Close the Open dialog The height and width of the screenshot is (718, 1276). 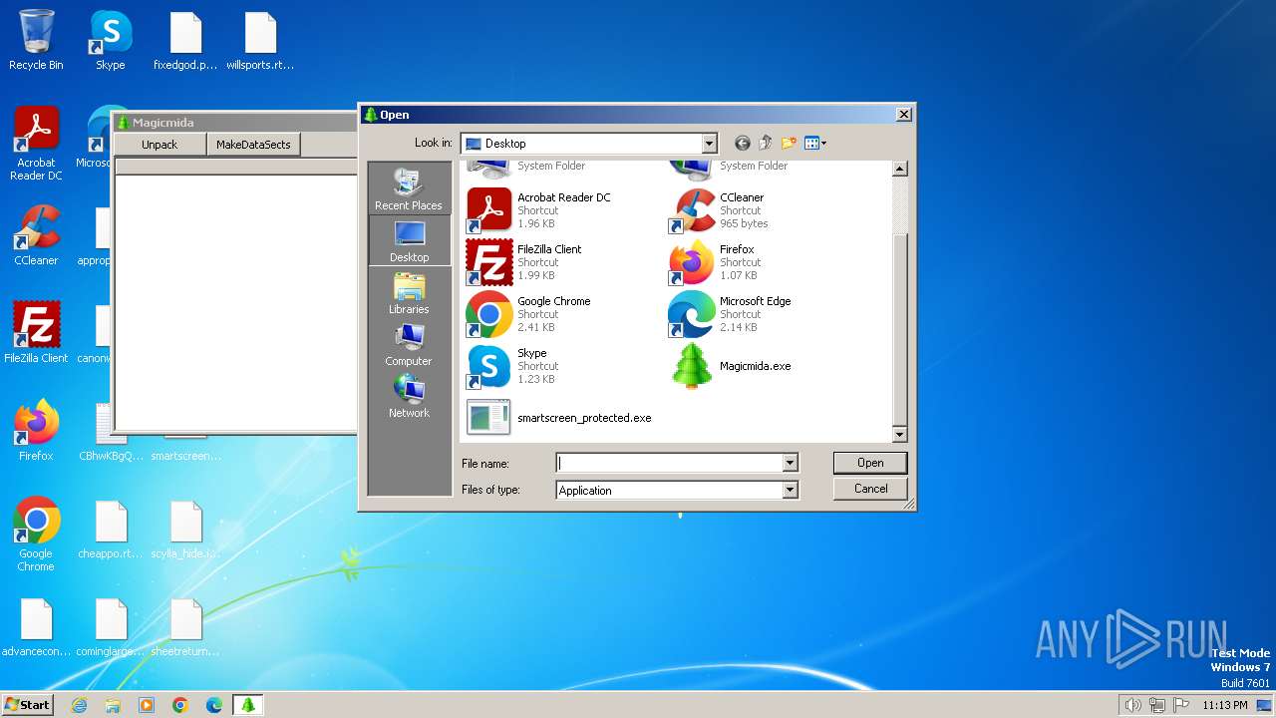pos(903,115)
